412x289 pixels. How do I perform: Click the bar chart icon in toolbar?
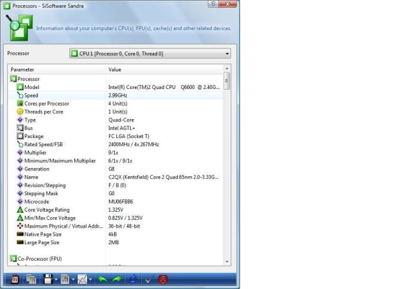[x=65, y=279]
